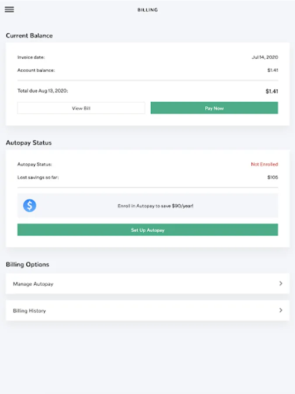295x394 pixels.
Task: Expand the Billing History chevron arrow
Action: pyautogui.click(x=281, y=310)
